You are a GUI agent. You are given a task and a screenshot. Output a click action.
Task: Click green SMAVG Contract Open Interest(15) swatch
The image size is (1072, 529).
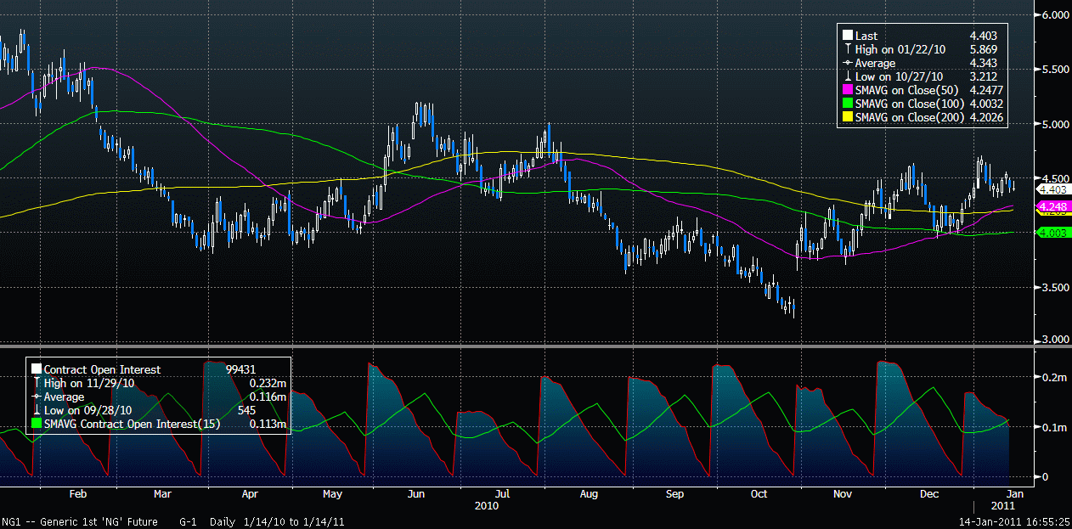[36, 425]
